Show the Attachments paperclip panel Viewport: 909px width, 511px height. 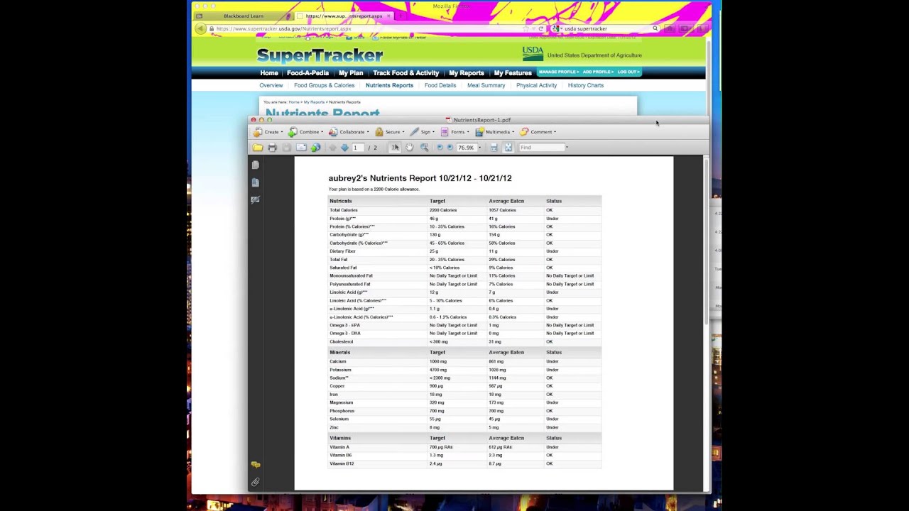pos(256,482)
